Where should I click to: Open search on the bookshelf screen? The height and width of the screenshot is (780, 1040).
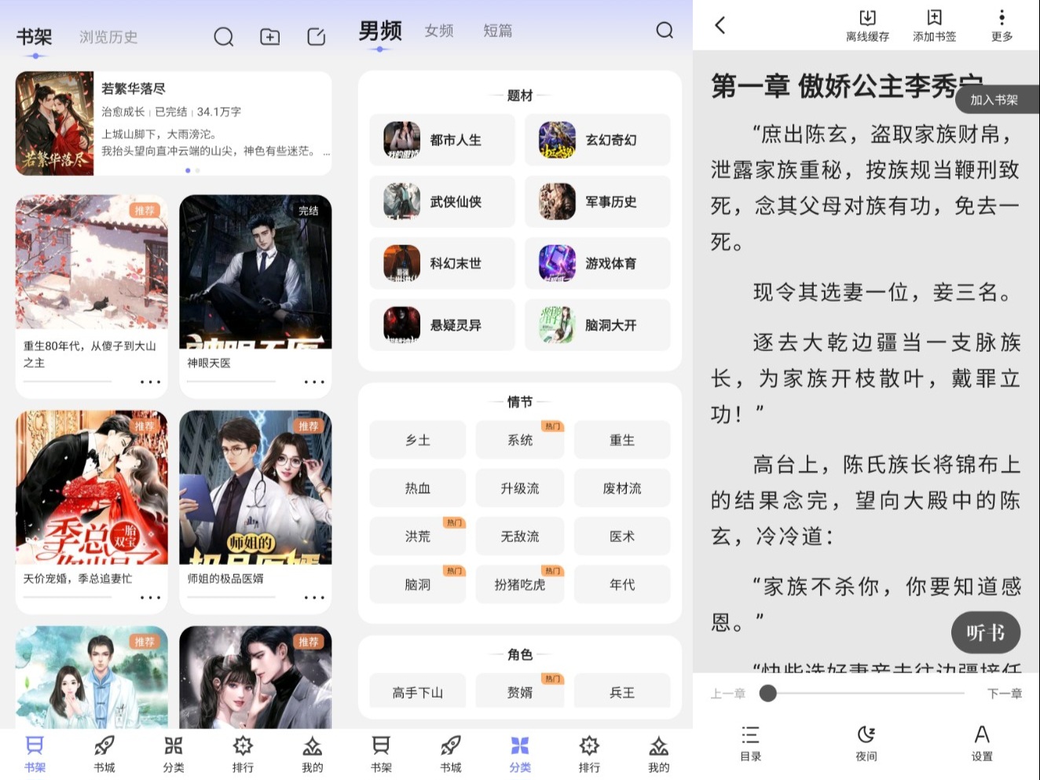(224, 37)
